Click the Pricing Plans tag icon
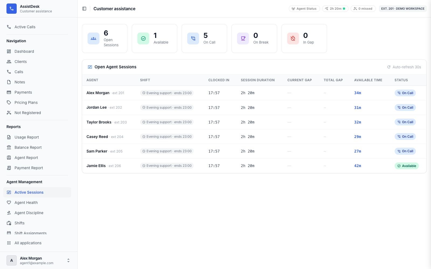Screen dimensions: 431x269 point(9,102)
